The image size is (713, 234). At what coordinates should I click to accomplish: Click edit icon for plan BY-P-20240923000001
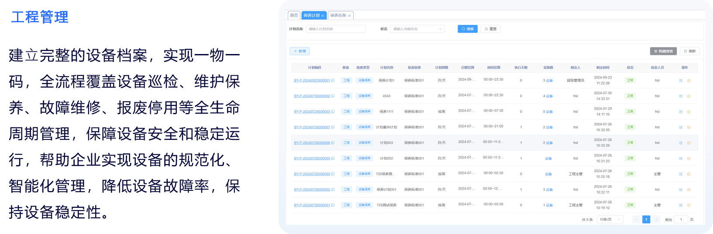tap(680, 81)
